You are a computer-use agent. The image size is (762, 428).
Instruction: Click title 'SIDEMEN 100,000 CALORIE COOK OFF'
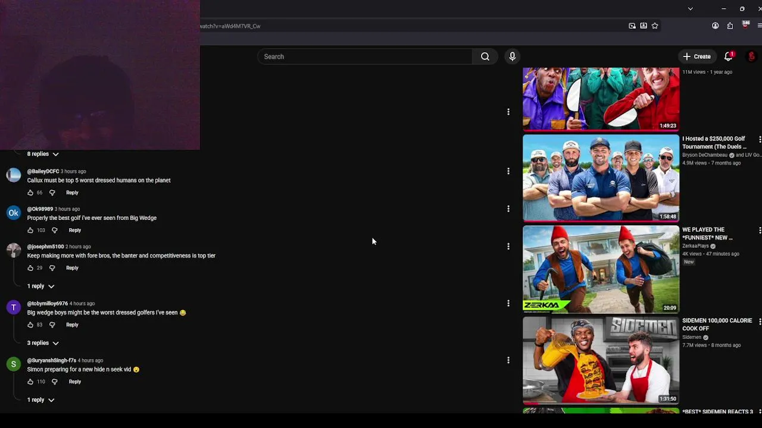[x=717, y=325]
